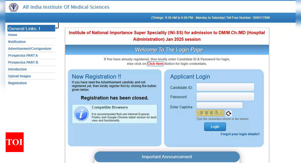
Task: Click 'Type the characters shown in the picture' text
Action: (222, 119)
